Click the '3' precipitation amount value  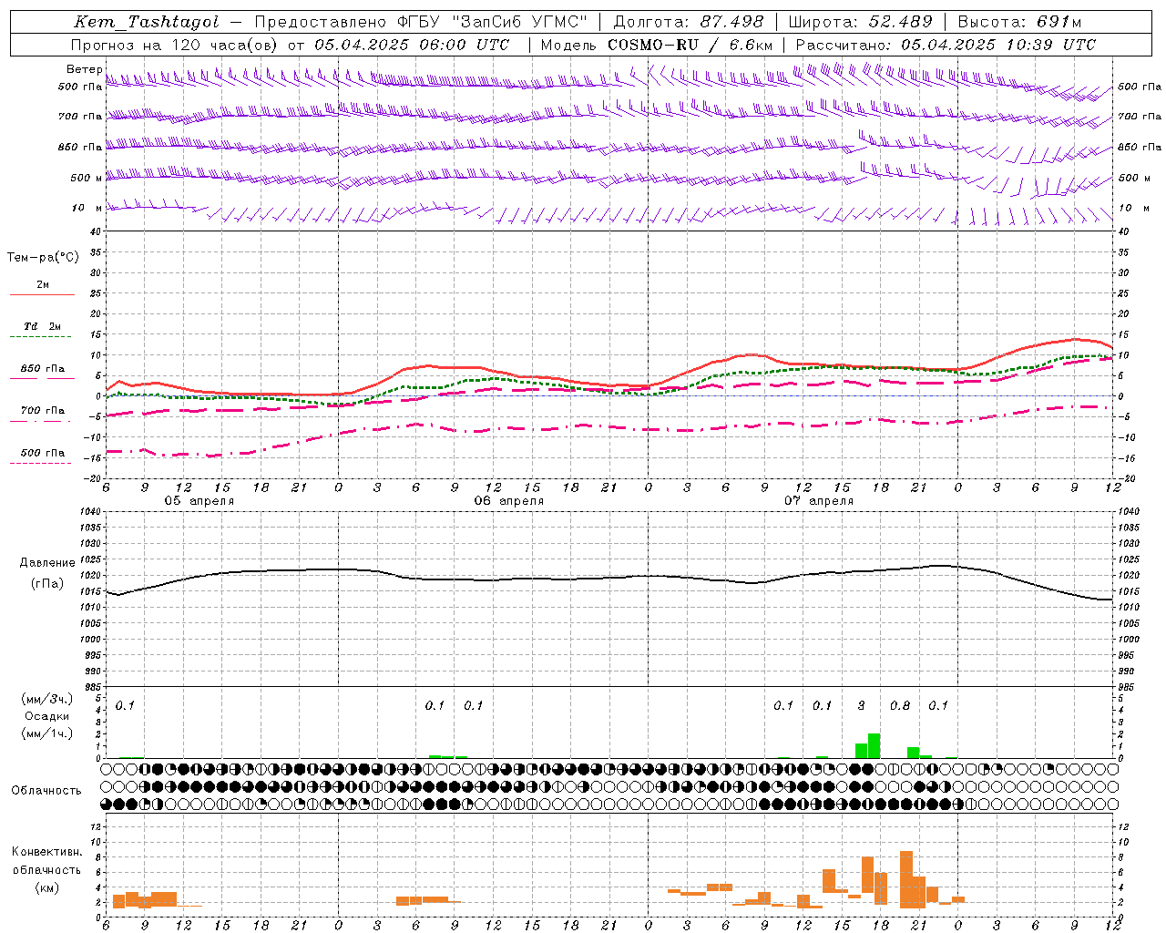862,706
